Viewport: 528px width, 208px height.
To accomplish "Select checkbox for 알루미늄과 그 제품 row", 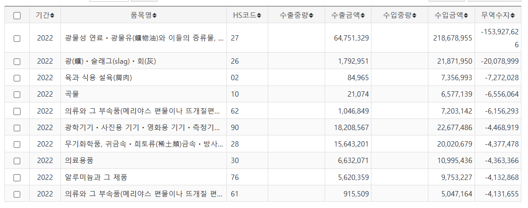I will click(17, 177).
